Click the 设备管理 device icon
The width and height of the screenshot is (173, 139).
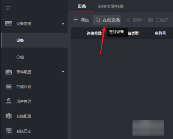coord(9,24)
